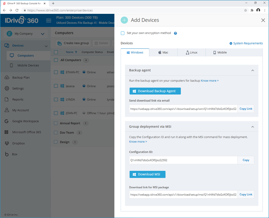Click the hamburger menu icon beside IDrive logo
269x218 pixels.
(x=48, y=21)
